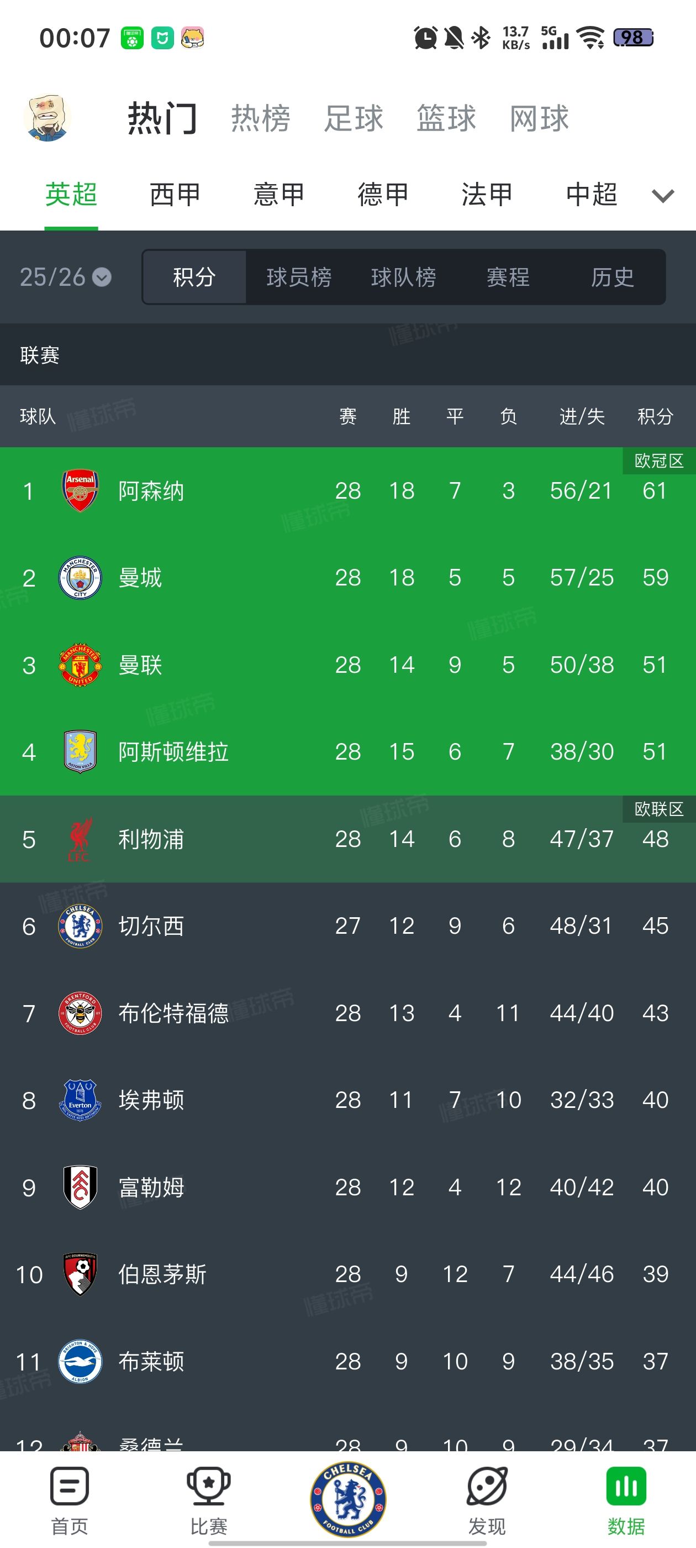Switch to the 赛程 schedule view
696x1548 pixels.
pyautogui.click(x=508, y=277)
